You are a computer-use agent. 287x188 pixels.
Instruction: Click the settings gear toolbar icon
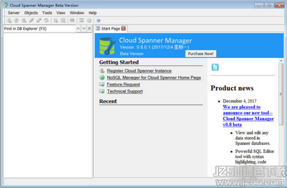tap(89, 20)
